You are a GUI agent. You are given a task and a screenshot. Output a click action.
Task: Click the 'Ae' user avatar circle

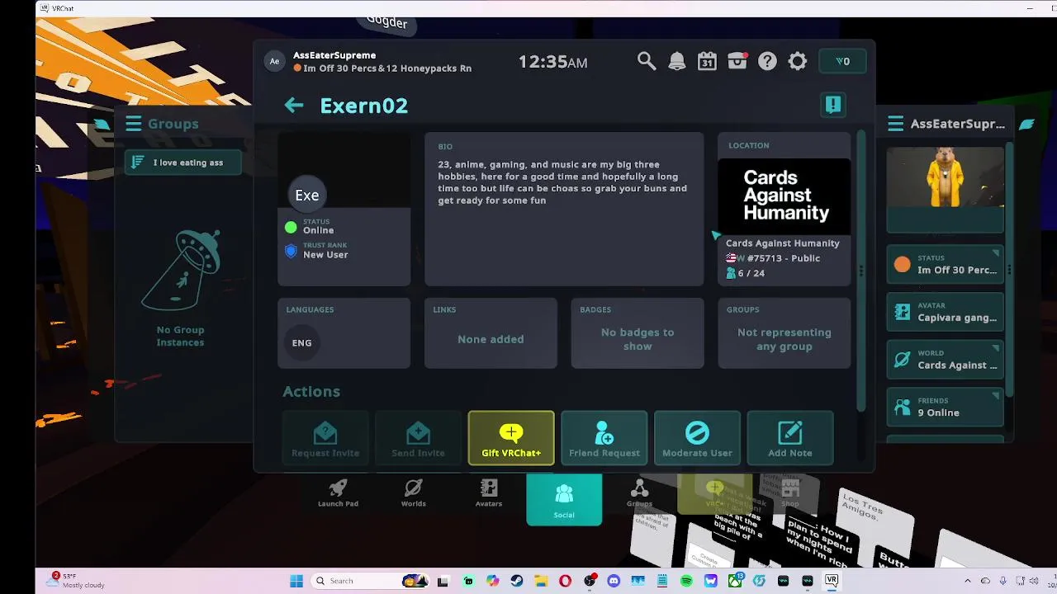pos(274,61)
